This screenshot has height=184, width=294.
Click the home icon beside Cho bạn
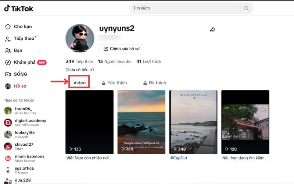coord(8,26)
